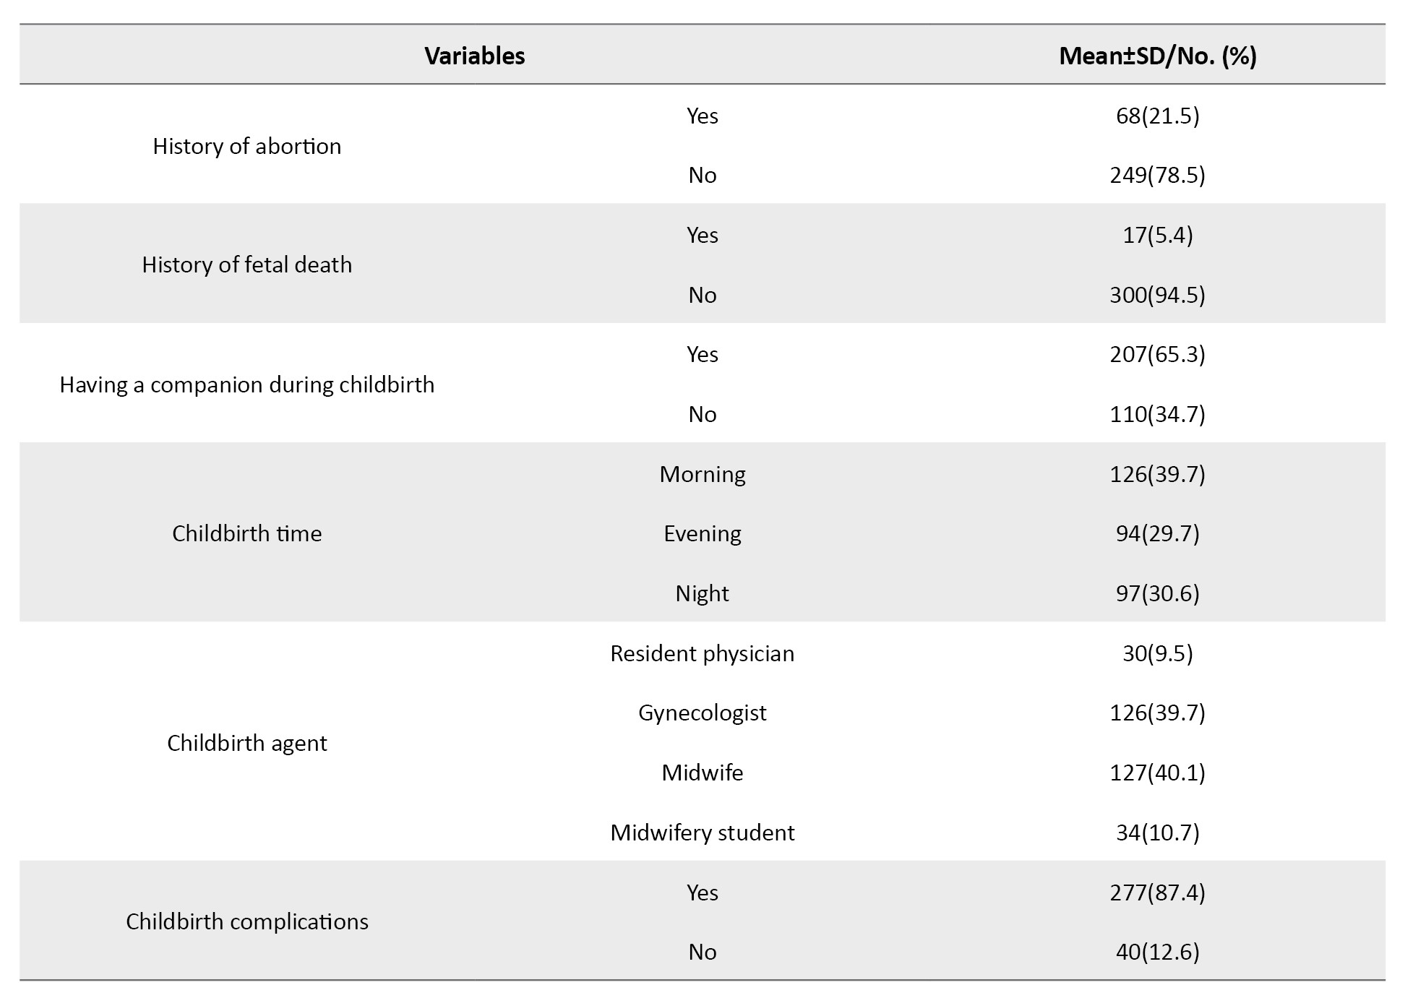
Task: Click the 68(21.5) value cell
Action: click(1157, 116)
